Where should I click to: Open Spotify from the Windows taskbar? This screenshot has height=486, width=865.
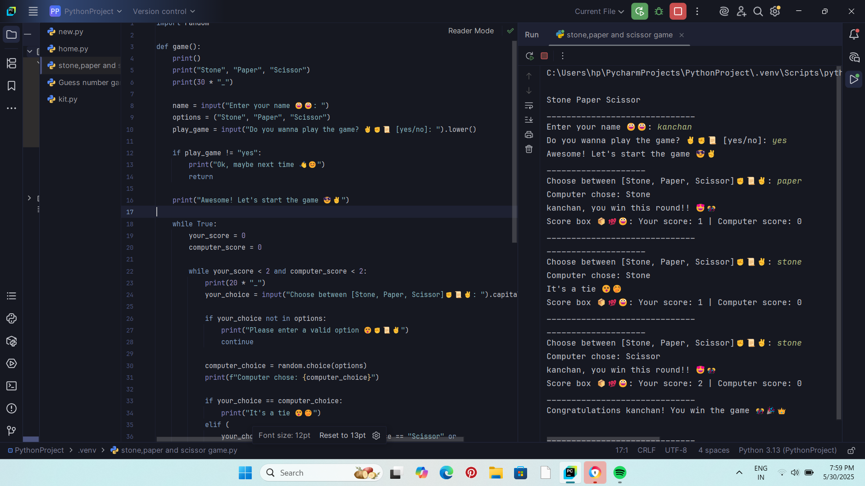tap(620, 472)
